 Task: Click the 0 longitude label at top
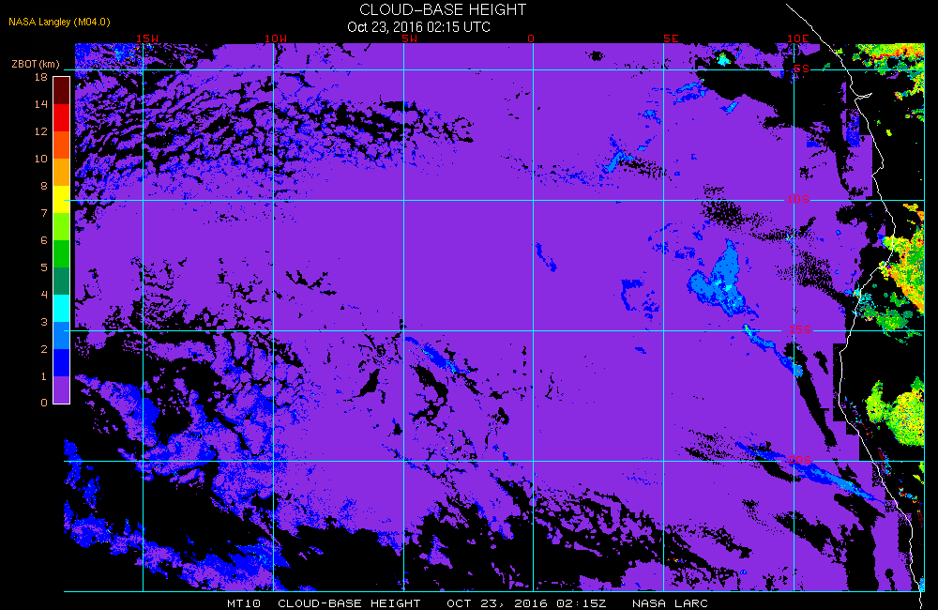(531, 38)
